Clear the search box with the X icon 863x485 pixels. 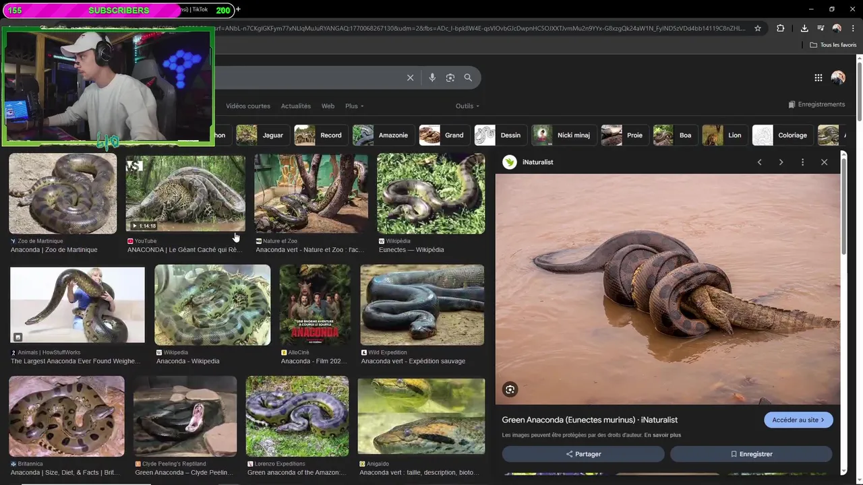(x=410, y=77)
